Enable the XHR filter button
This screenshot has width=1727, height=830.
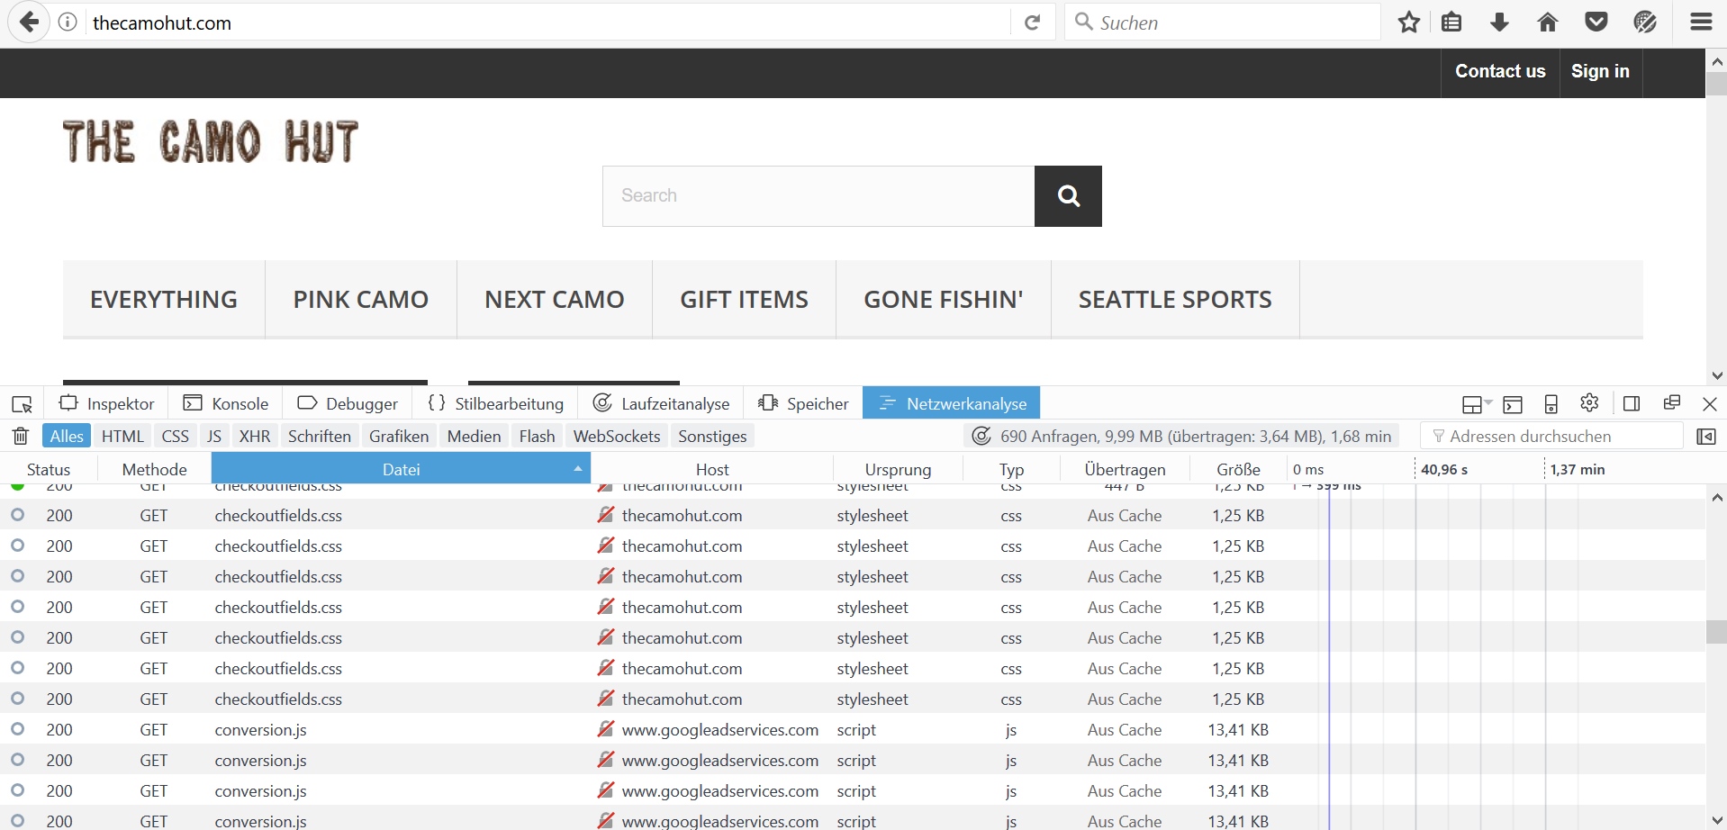click(254, 437)
